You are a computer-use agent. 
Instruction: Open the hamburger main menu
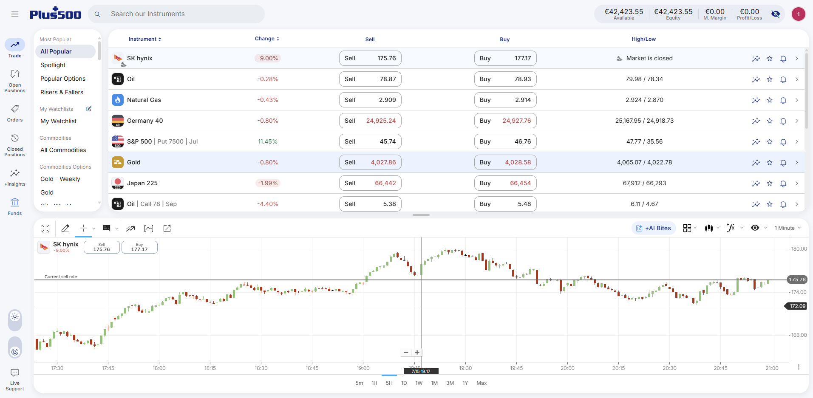click(x=15, y=14)
